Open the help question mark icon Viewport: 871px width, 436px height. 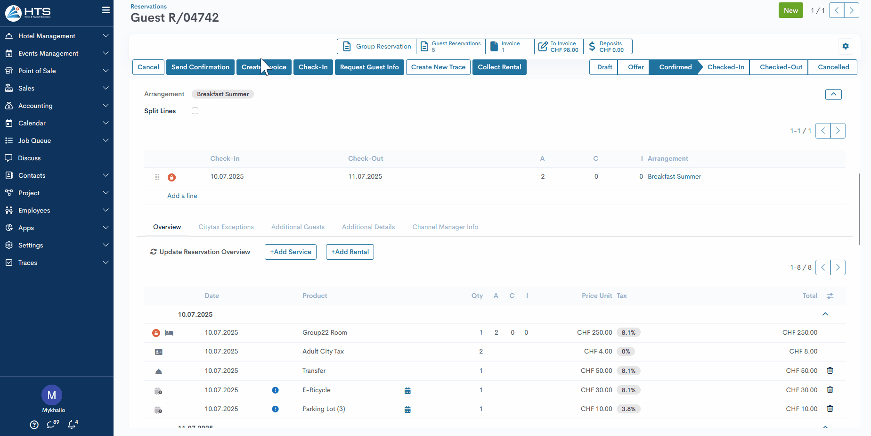(x=34, y=425)
